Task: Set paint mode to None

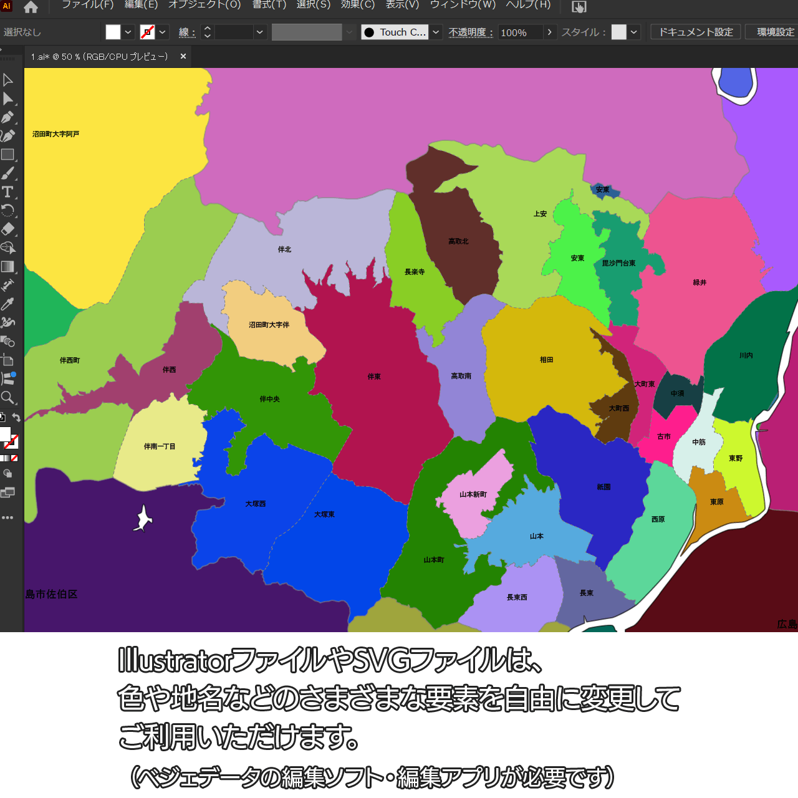Action: (14, 458)
